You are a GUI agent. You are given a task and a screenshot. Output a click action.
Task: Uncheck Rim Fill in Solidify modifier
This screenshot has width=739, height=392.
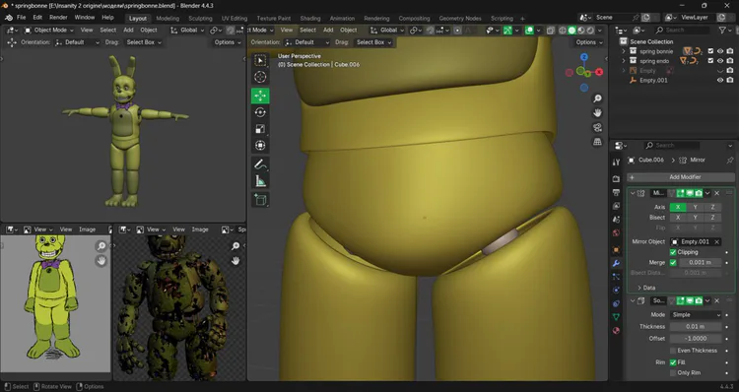673,362
